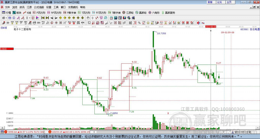Viewport: 260px width, 139px height.
Task: Open the T数字表 tool
Action: click(115, 13)
